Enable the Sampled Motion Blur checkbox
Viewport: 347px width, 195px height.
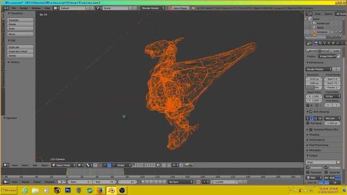(x=311, y=129)
